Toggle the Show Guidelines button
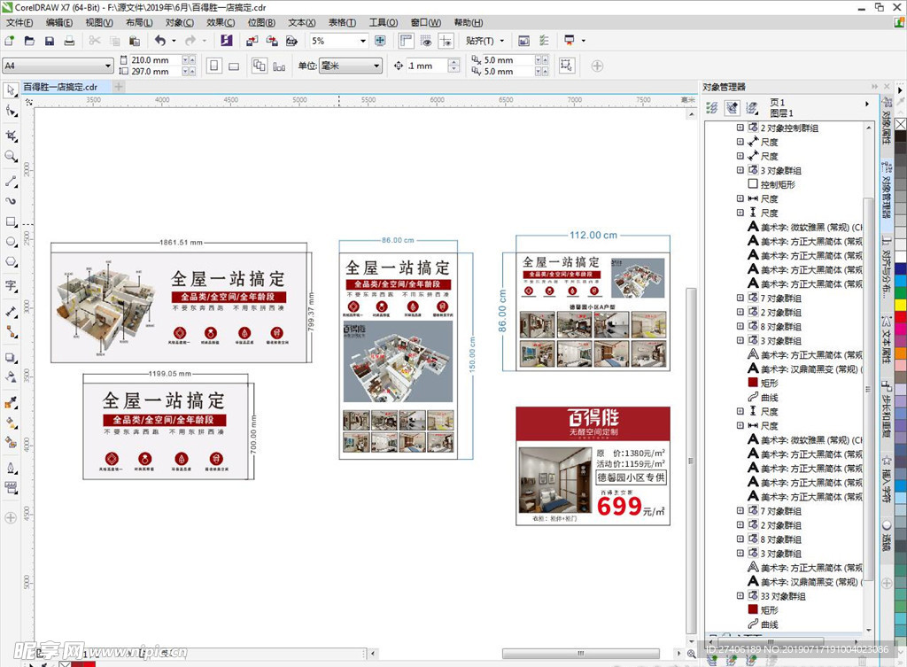 pos(446,41)
